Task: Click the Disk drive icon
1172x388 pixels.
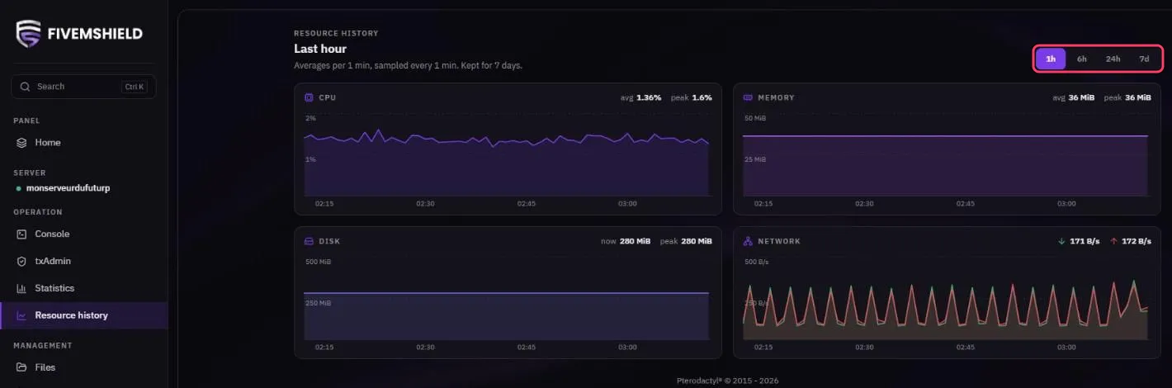Action: point(309,241)
